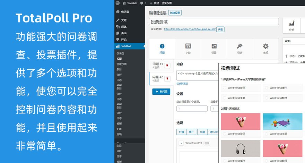
Task: Open the translate.wpdev.cn permalink
Action: (190, 29)
